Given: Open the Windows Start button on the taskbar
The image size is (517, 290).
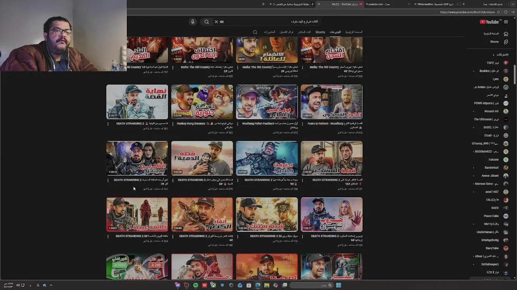Looking at the screenshot, I should 338,285.
